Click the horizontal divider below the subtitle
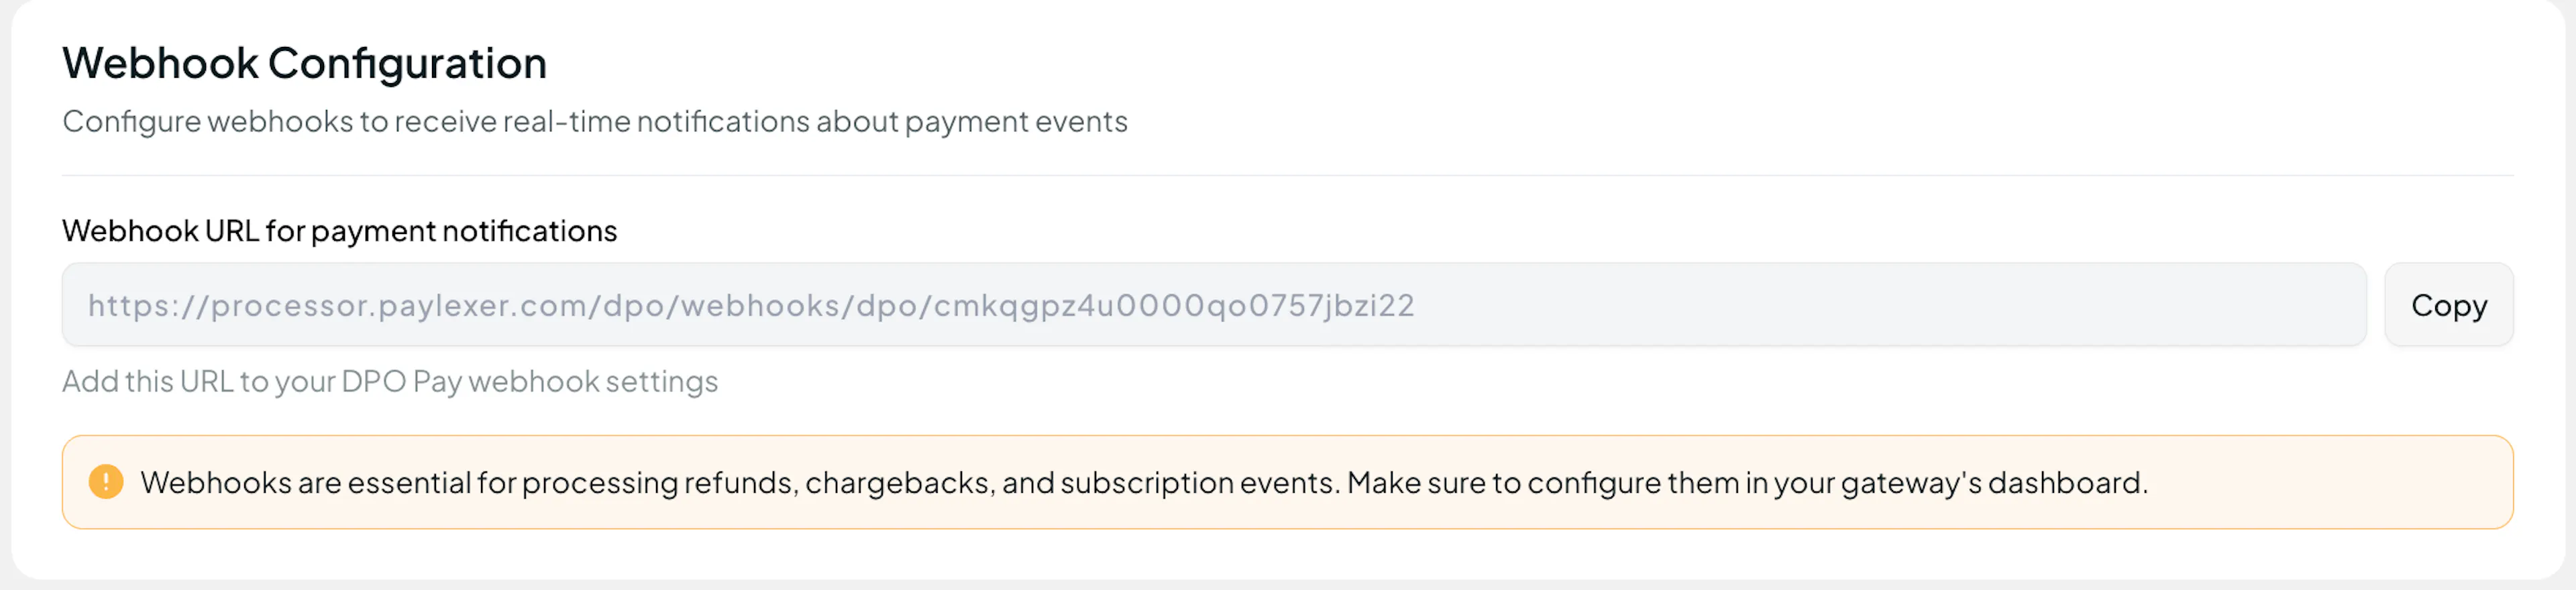 point(1287,176)
